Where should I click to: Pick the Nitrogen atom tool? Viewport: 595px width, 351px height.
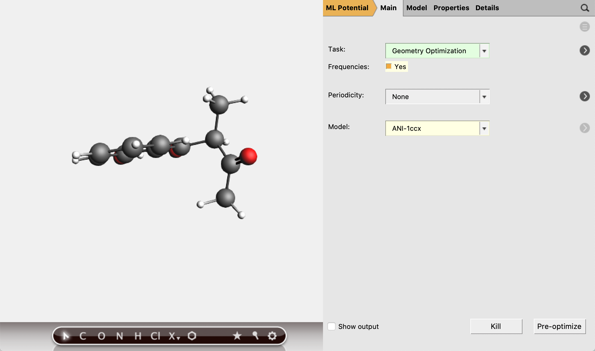click(x=120, y=336)
